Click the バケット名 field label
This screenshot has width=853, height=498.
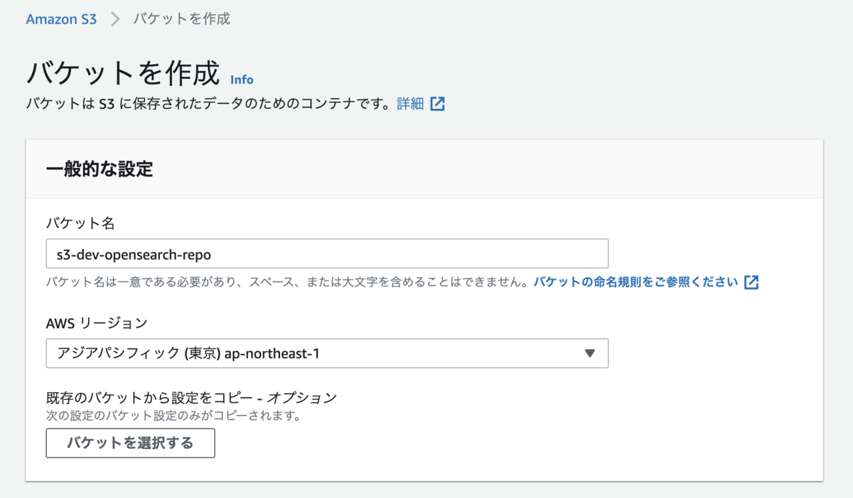[x=80, y=223]
